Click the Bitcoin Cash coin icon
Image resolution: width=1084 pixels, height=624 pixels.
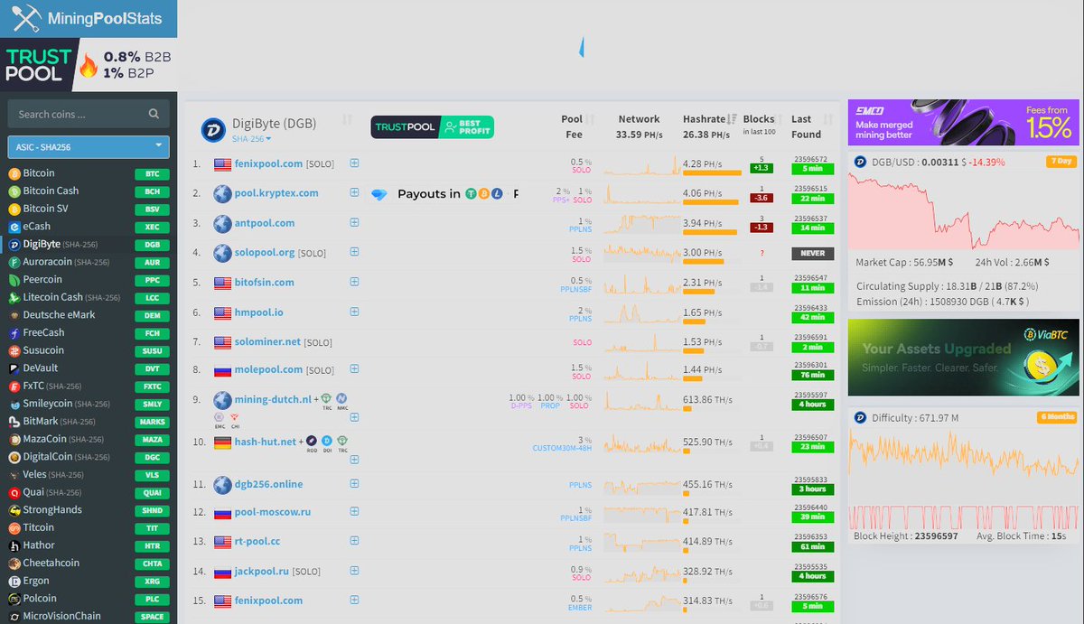click(14, 191)
